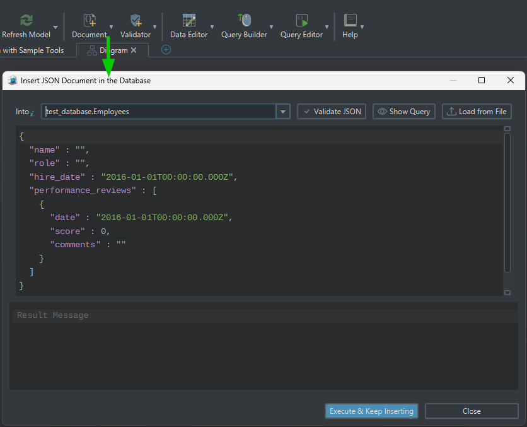Image resolution: width=527 pixels, height=427 pixels.
Task: Expand the Data Editor dropdown arrow
Action: tap(212, 27)
